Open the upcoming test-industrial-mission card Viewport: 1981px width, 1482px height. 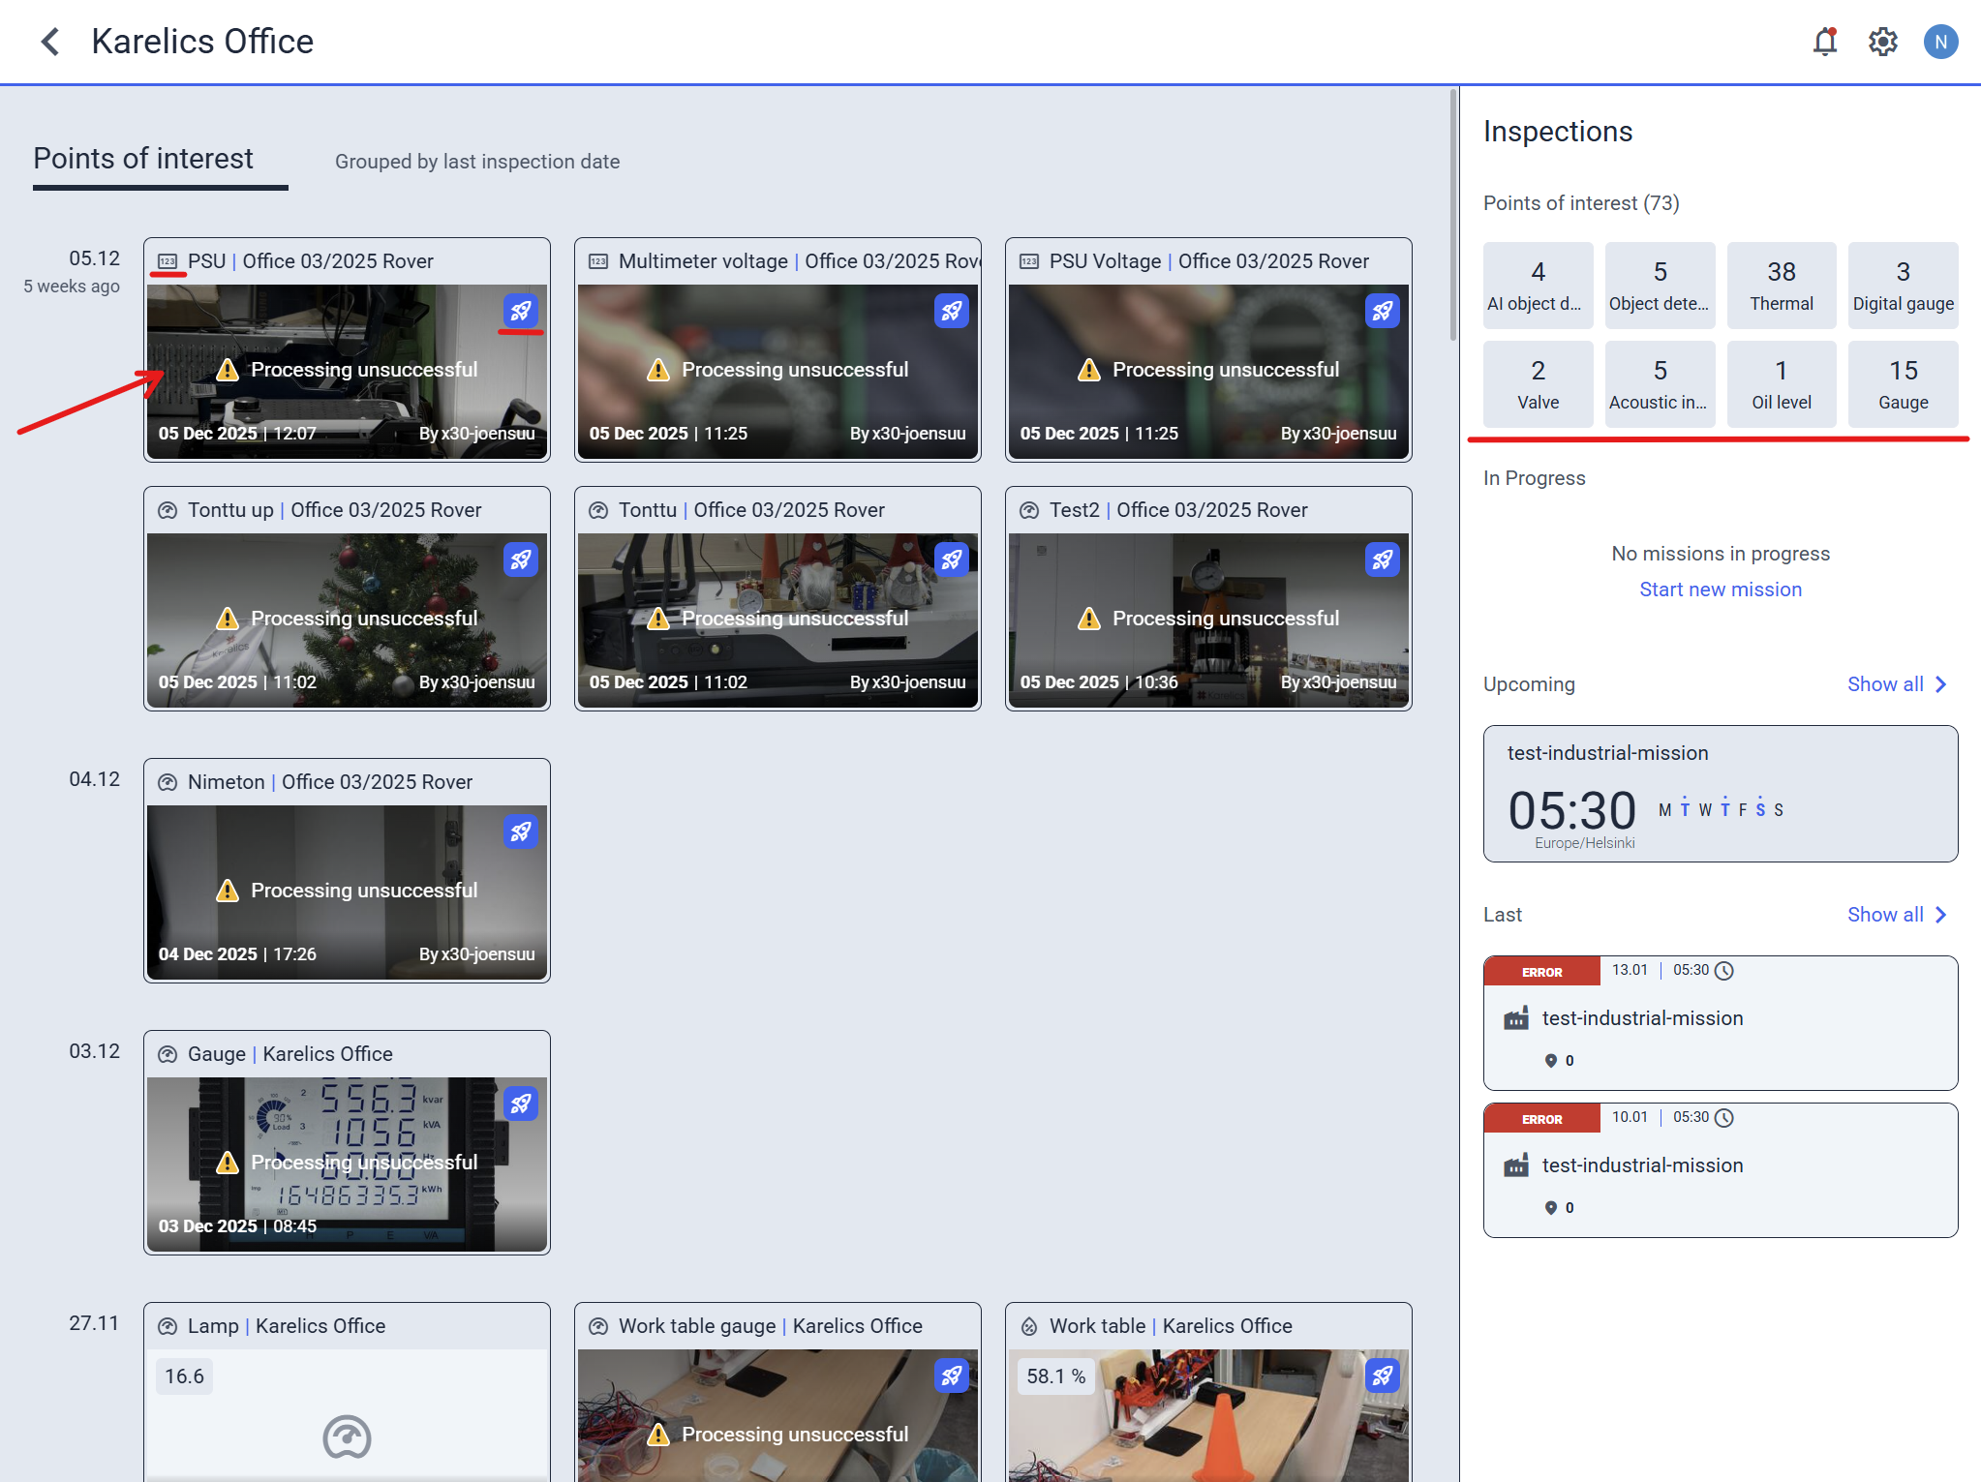[x=1720, y=794]
